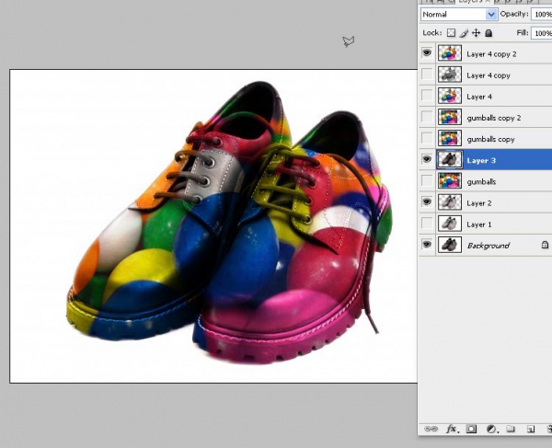The image size is (552, 448).
Task: Show Layer 4 copy visibility
Action: tap(427, 75)
